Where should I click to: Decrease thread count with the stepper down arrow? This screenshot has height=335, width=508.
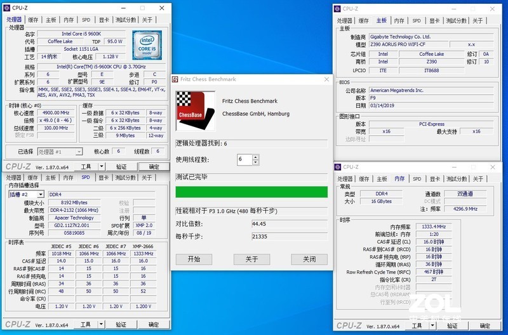(x=256, y=162)
